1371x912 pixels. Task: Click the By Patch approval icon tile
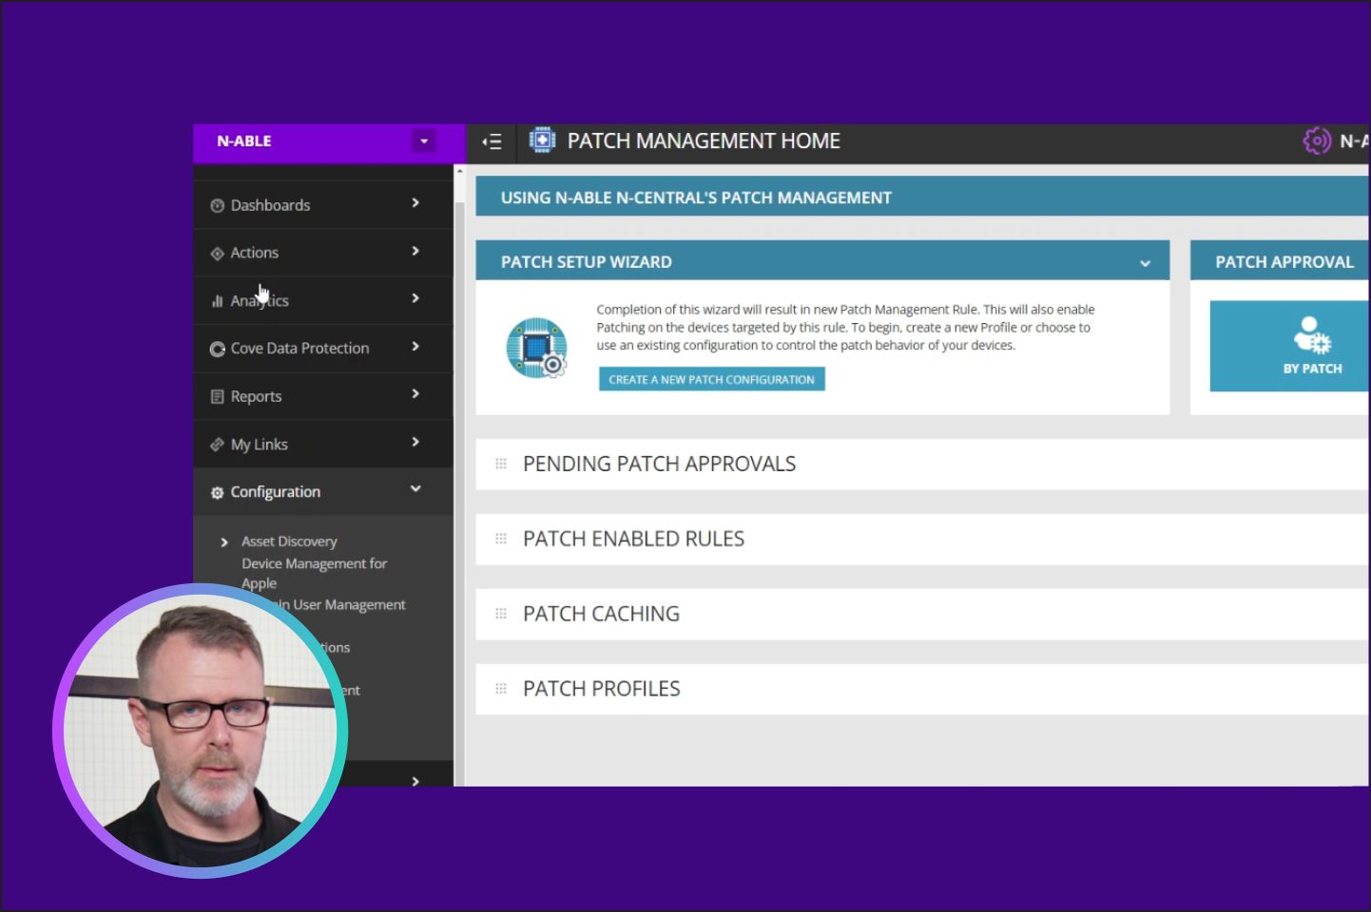tap(1311, 346)
